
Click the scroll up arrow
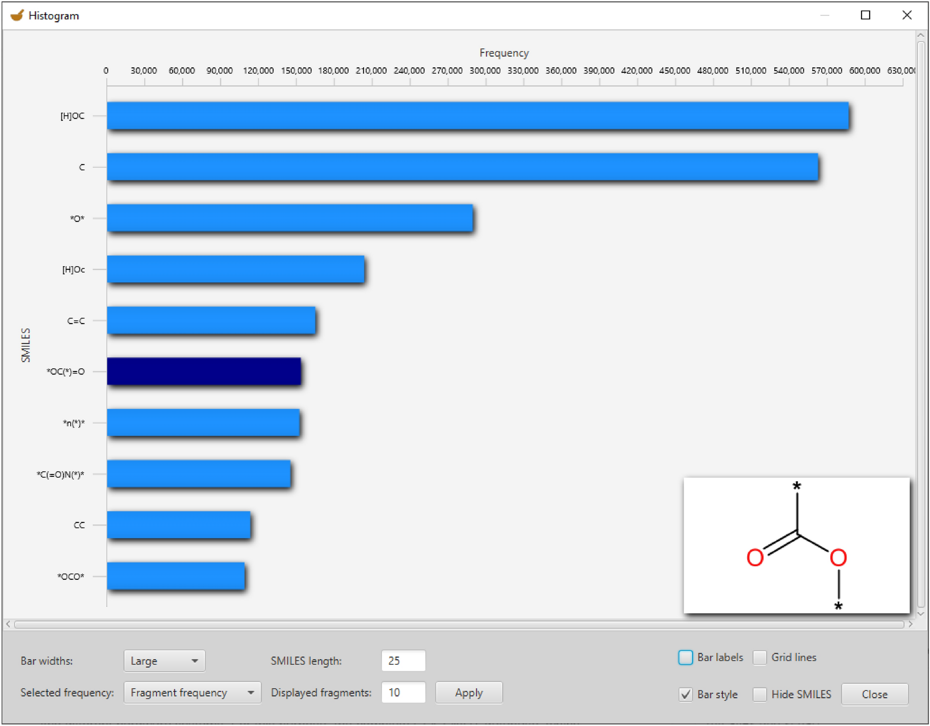[921, 36]
